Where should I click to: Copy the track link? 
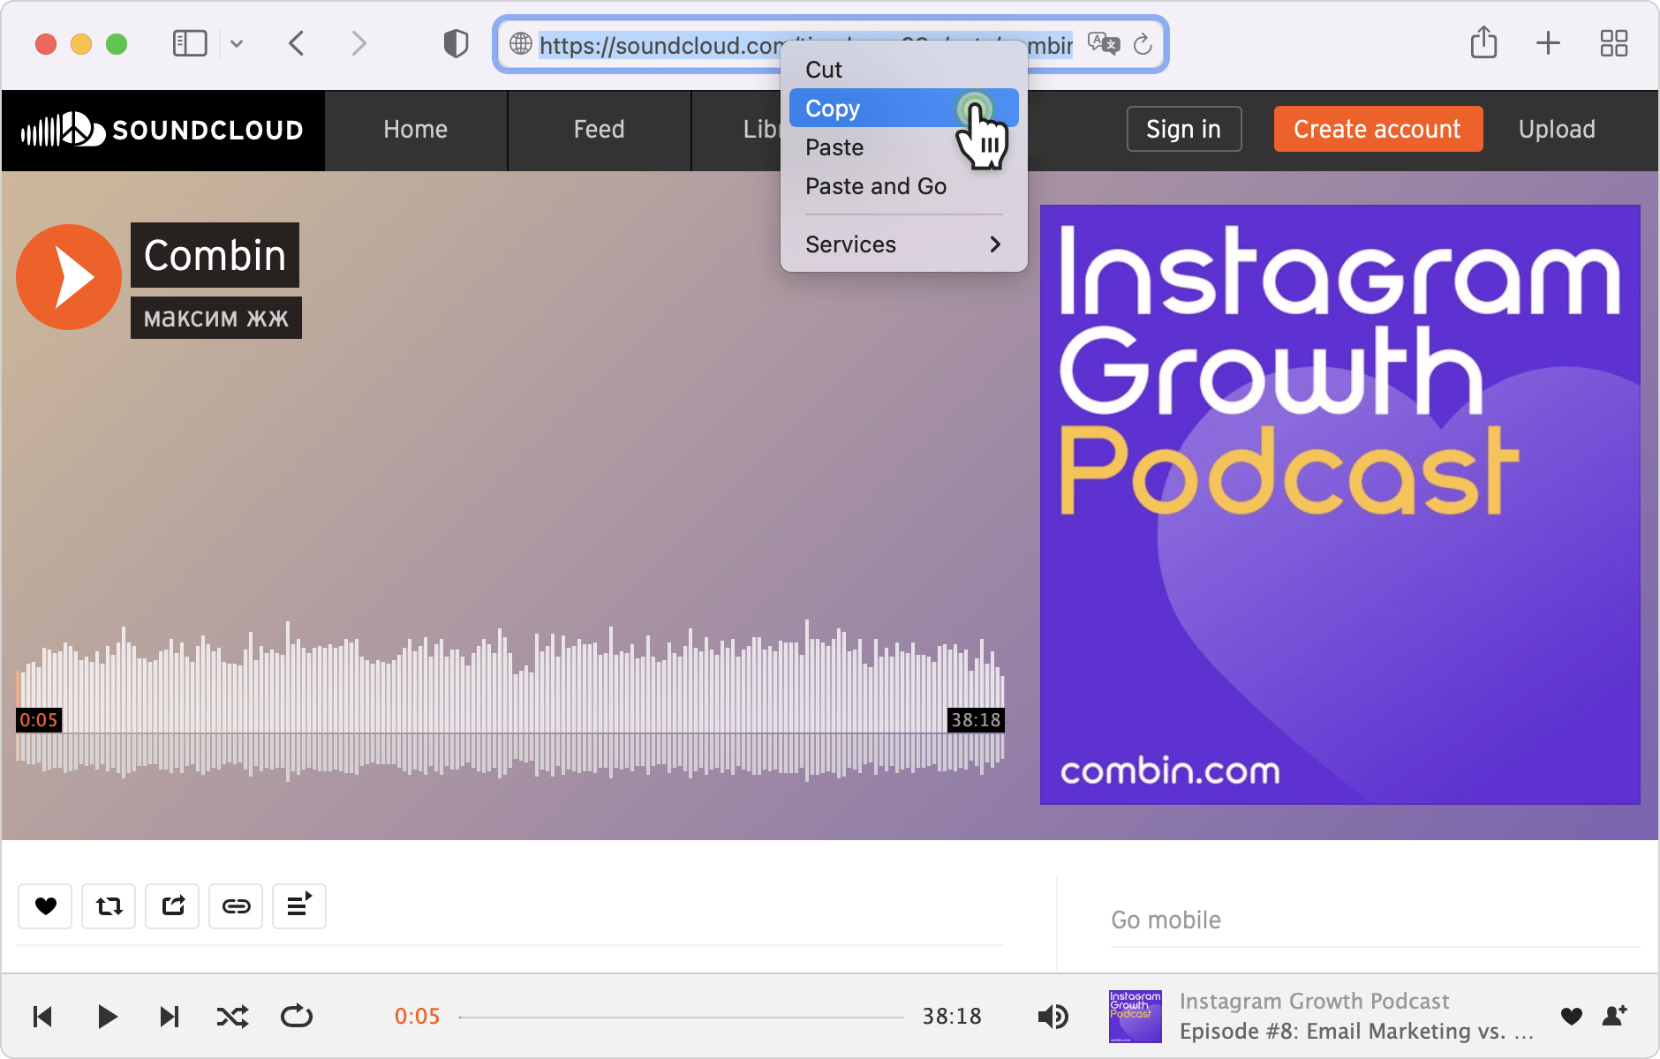click(236, 906)
